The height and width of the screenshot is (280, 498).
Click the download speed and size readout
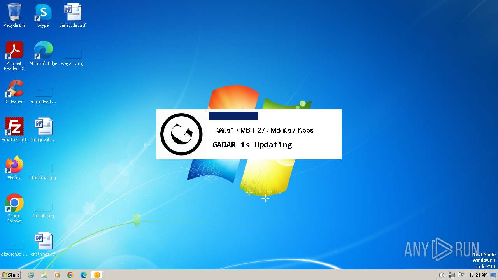coord(265,130)
